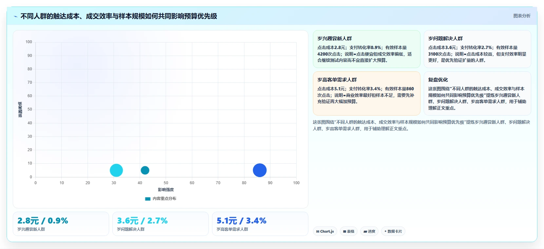Click the small icon before the page title
Screen dimensions: 544x249
pyautogui.click(x=15, y=16)
